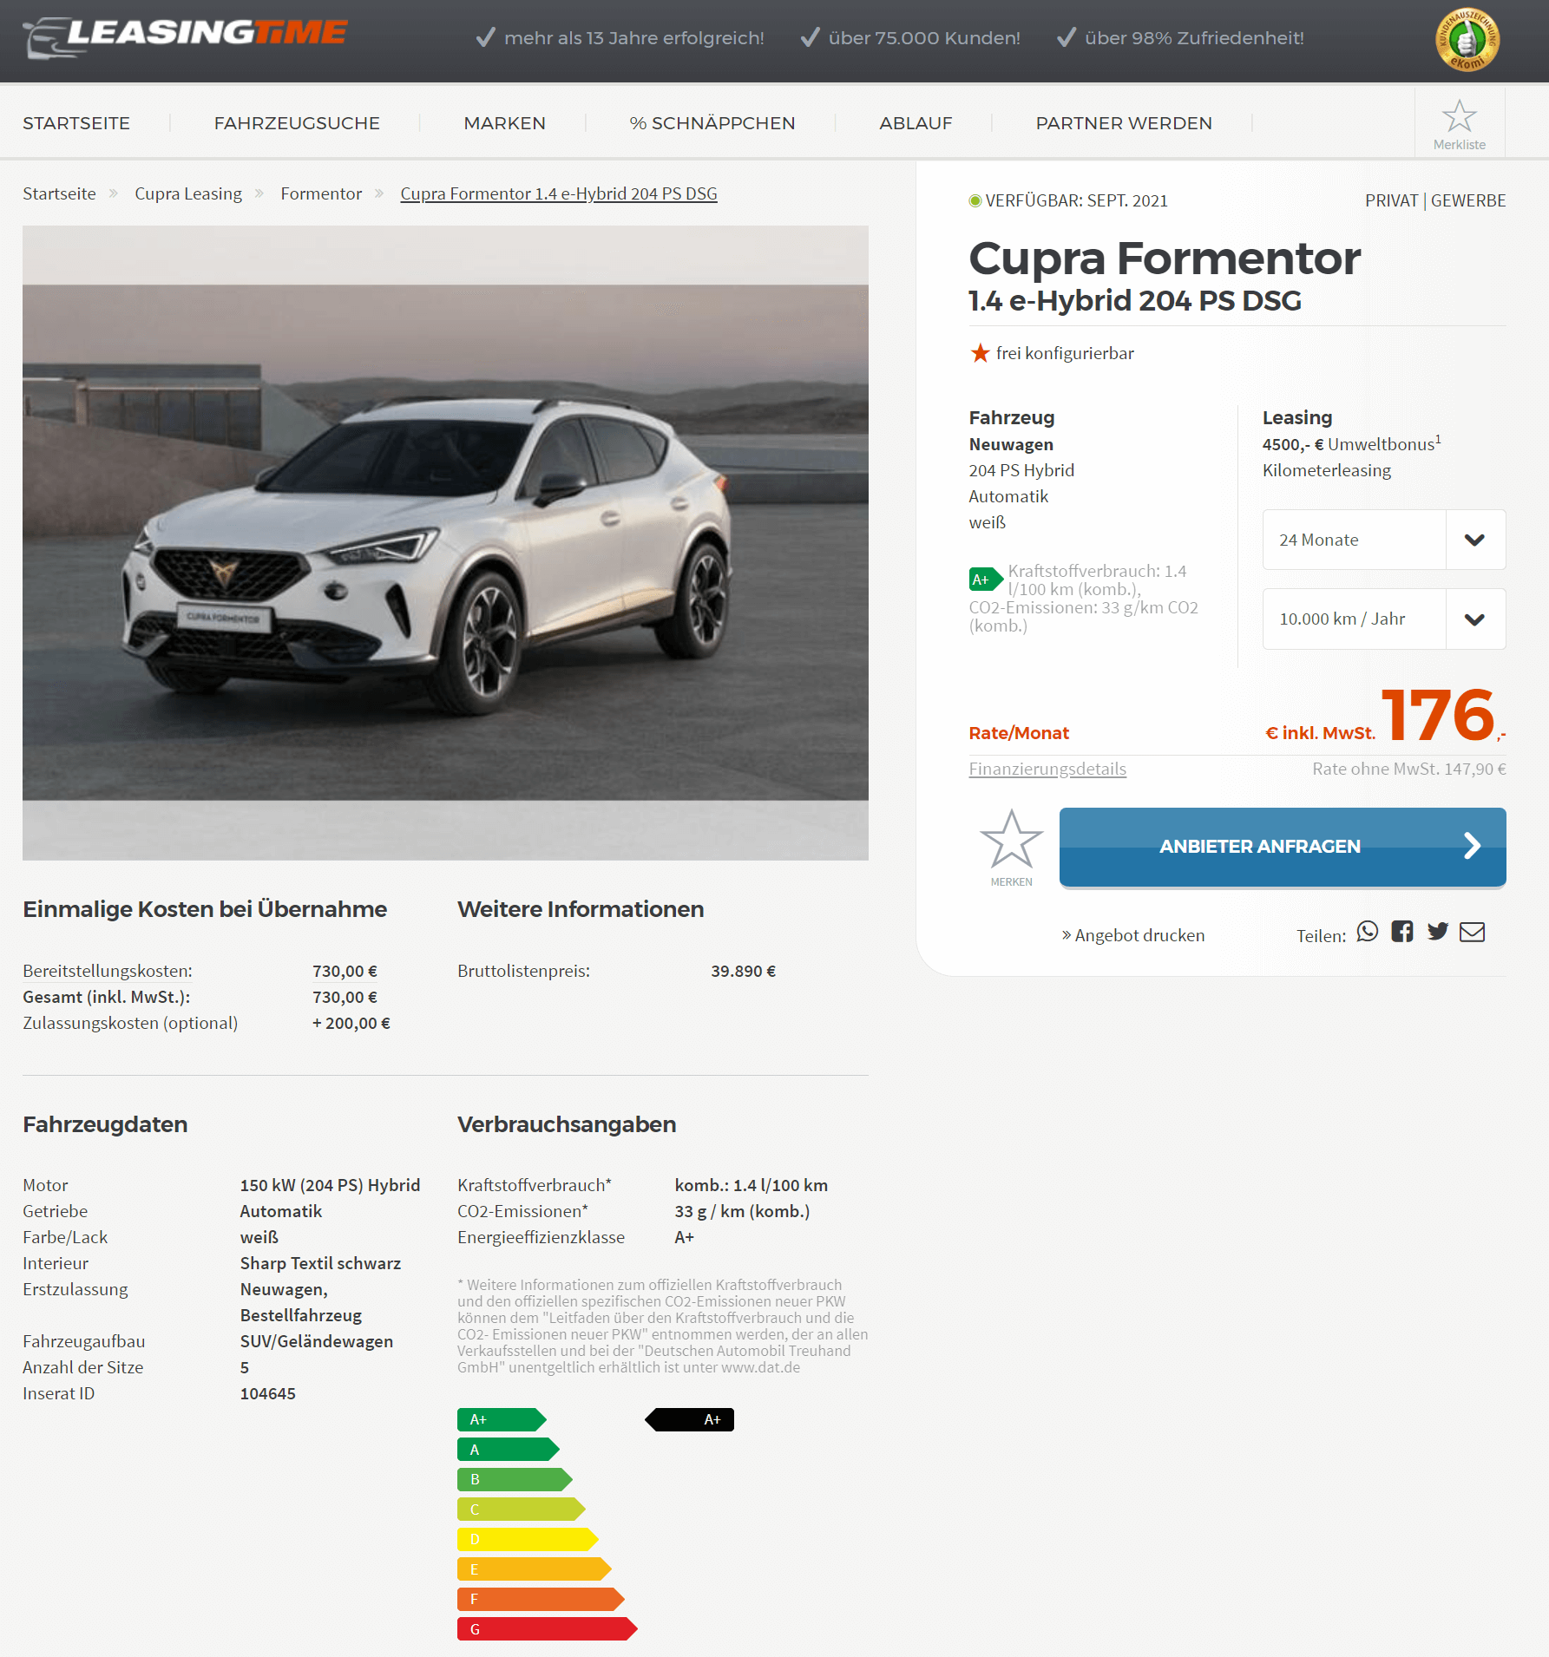Click Angebot drucken link

point(1133,935)
